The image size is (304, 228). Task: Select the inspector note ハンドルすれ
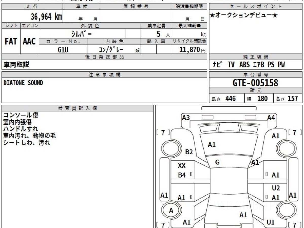pyautogui.click(x=20, y=129)
